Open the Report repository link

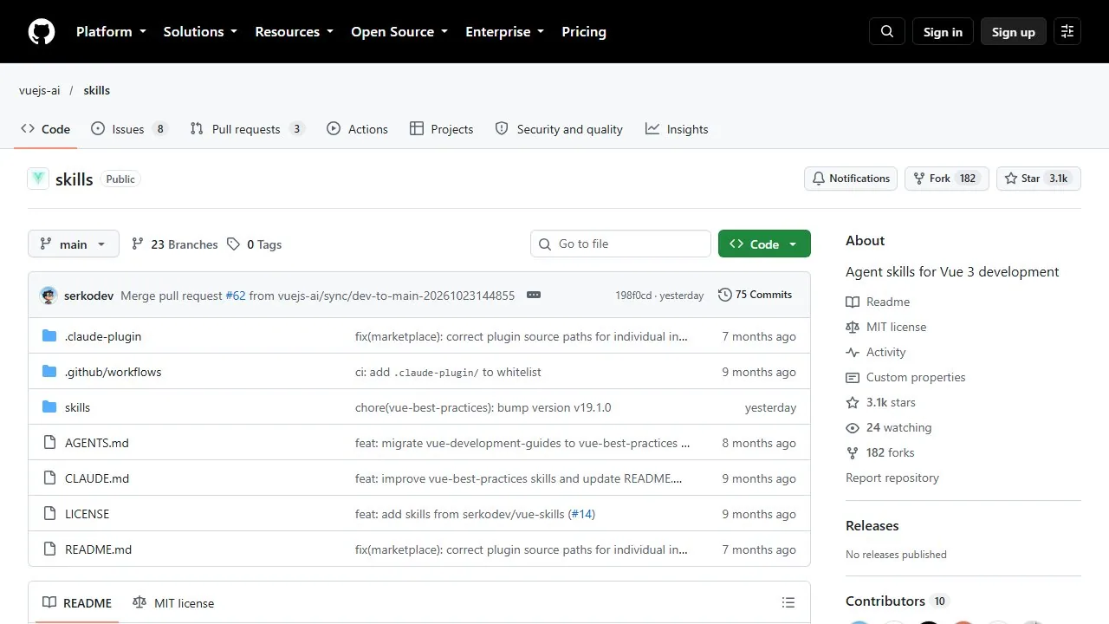click(x=892, y=478)
